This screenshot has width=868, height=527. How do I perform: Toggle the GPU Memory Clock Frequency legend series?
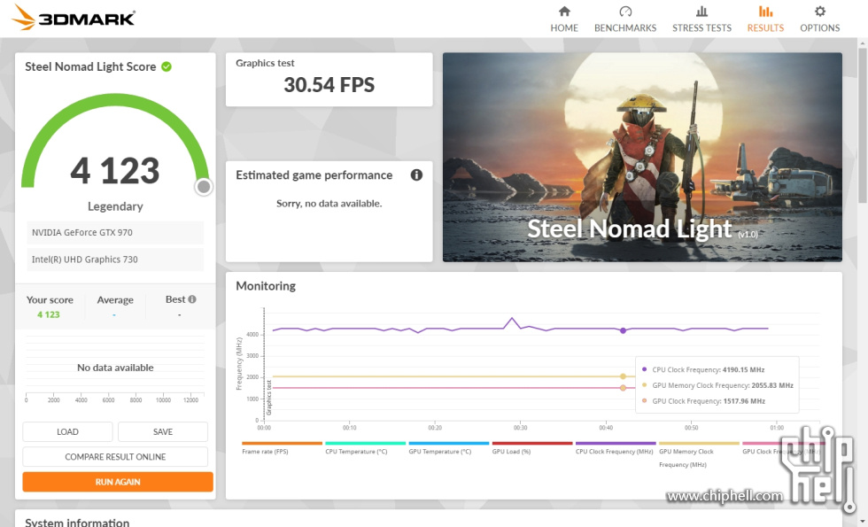point(699,455)
